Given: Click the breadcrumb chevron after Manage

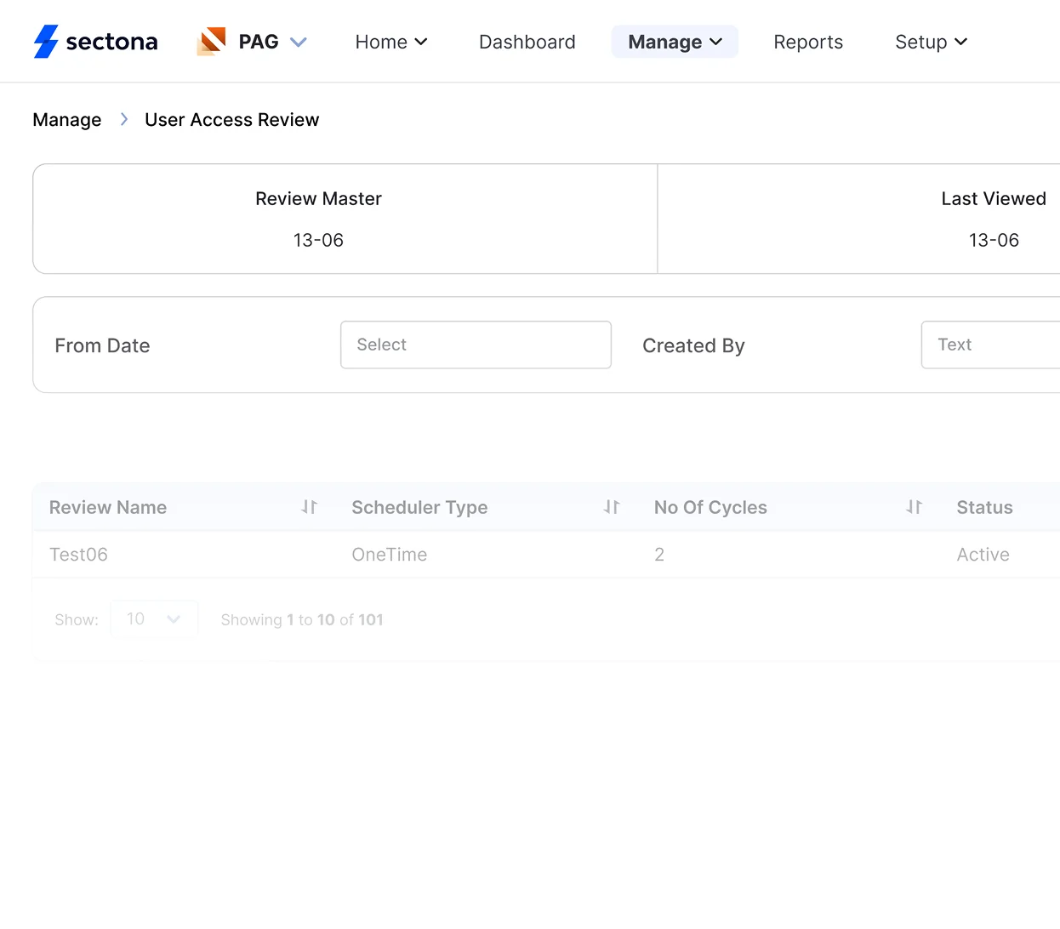Looking at the screenshot, I should pos(123,120).
